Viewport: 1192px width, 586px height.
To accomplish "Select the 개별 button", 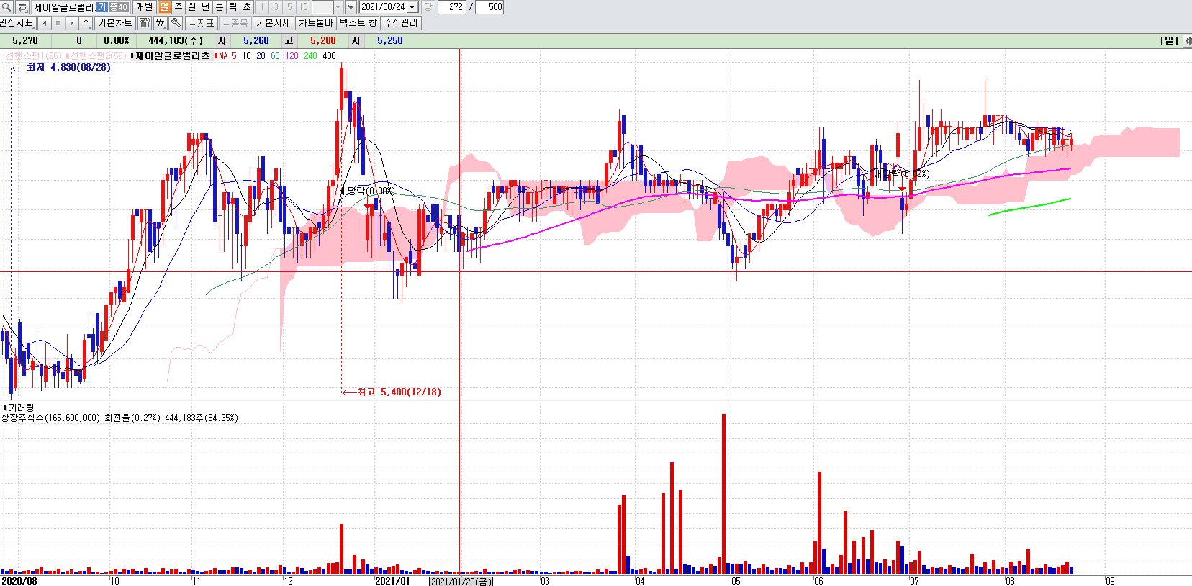I will (x=145, y=7).
